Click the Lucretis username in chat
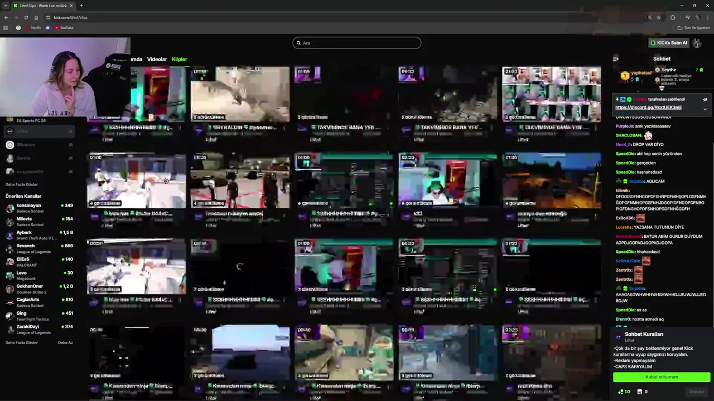Viewport: 714px width, 401px height. pos(624,227)
